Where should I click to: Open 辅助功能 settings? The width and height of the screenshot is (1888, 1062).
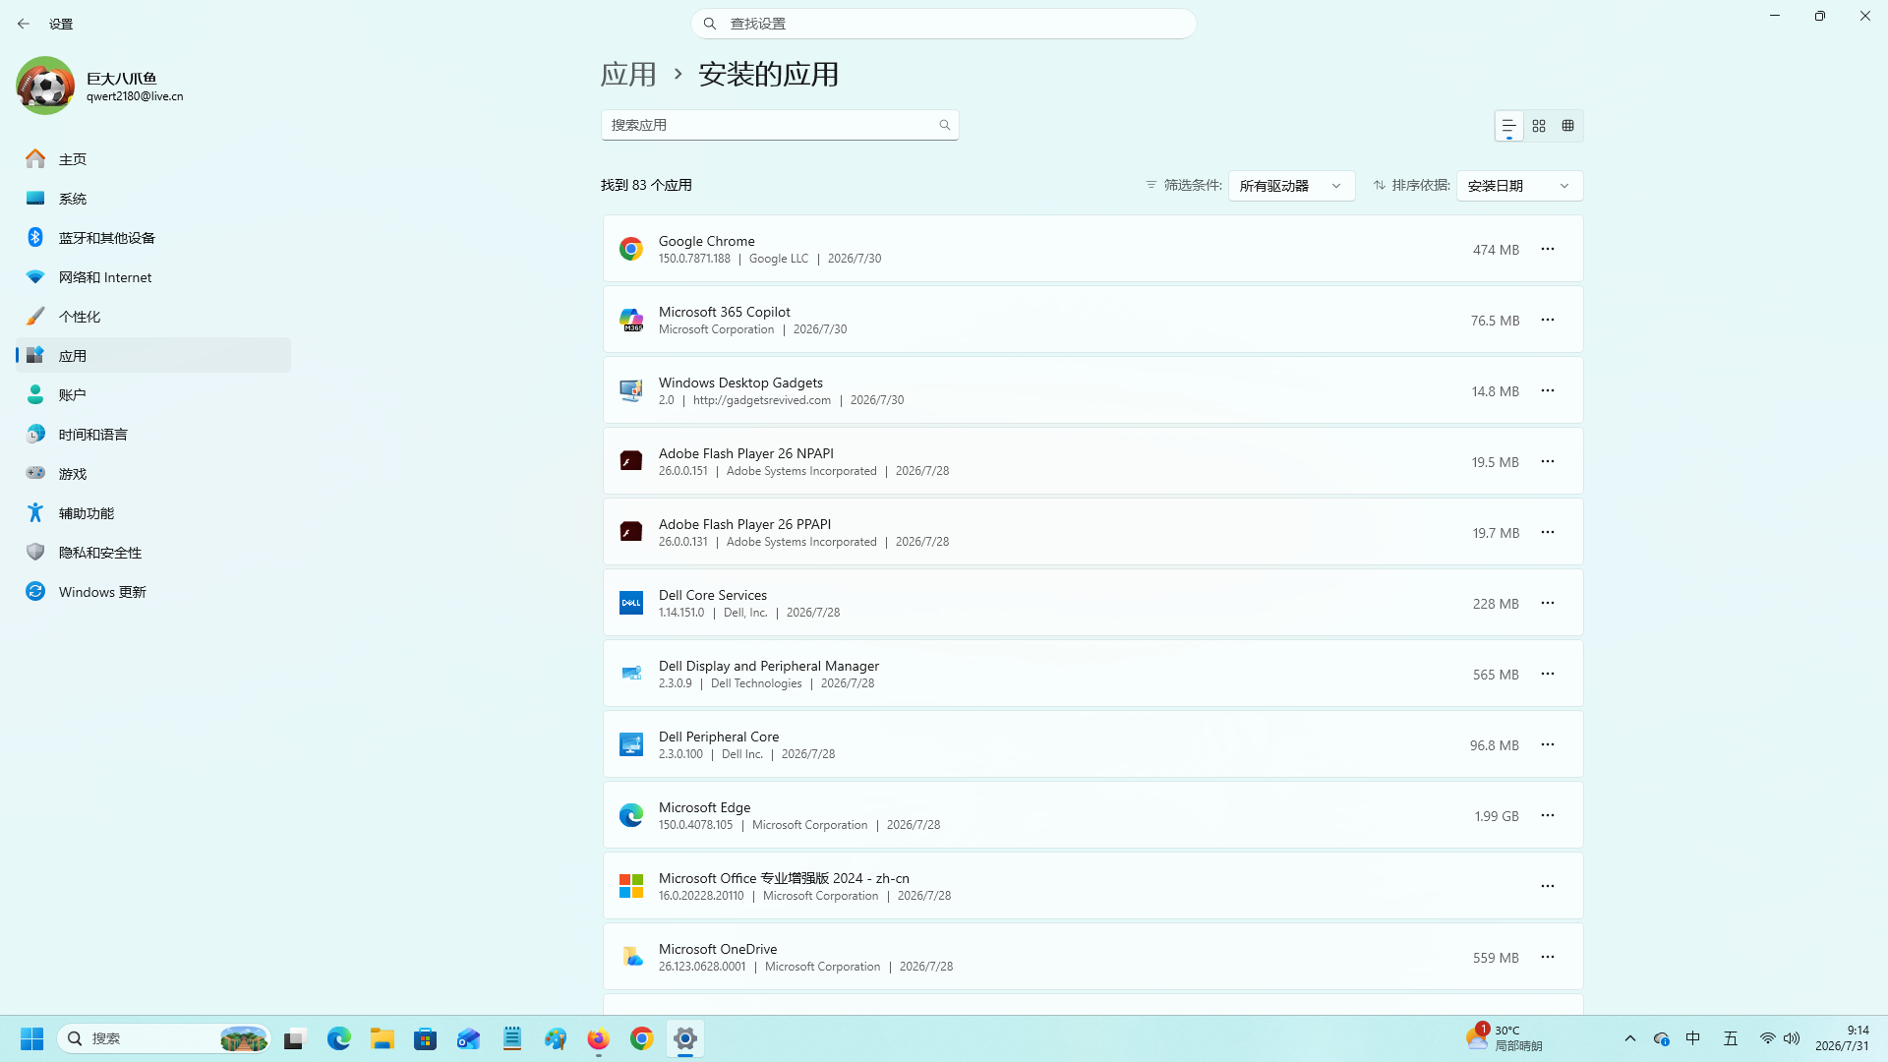pyautogui.click(x=153, y=513)
